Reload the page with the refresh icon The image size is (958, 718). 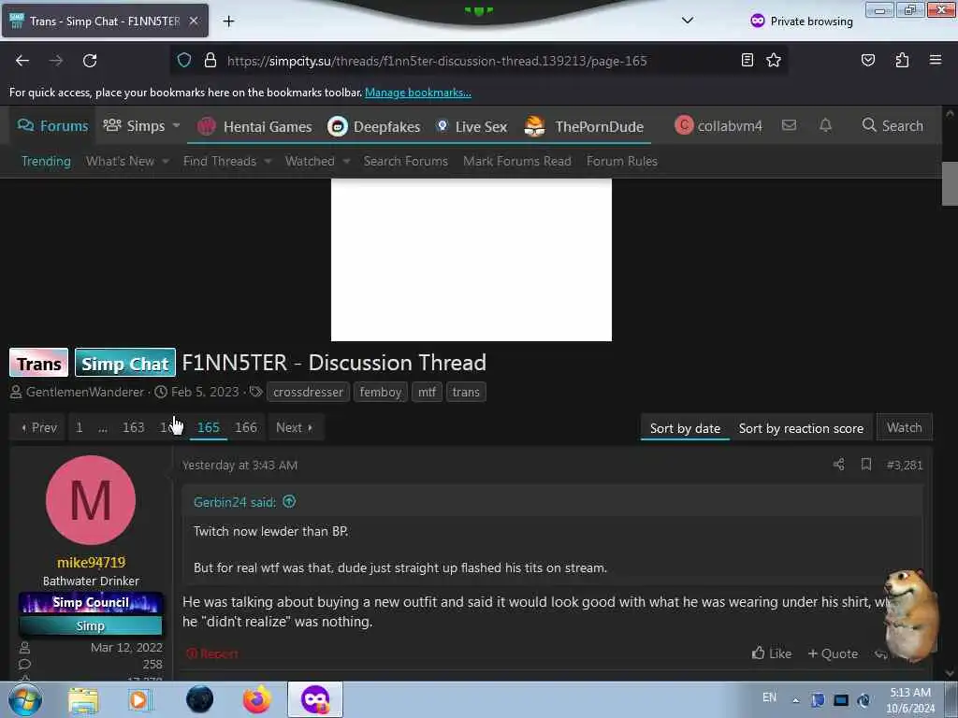coord(90,61)
